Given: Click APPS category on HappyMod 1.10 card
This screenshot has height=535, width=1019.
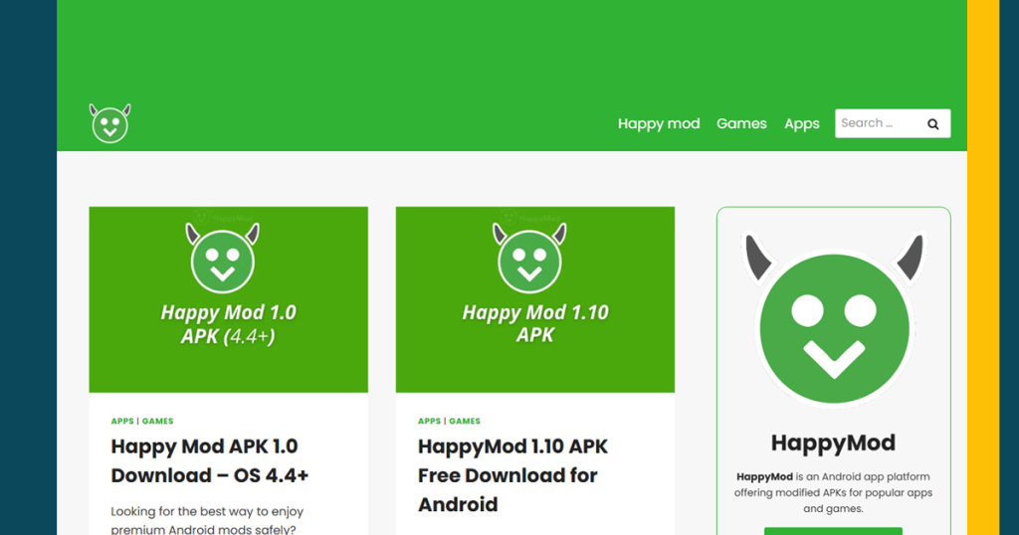Looking at the screenshot, I should [x=429, y=421].
